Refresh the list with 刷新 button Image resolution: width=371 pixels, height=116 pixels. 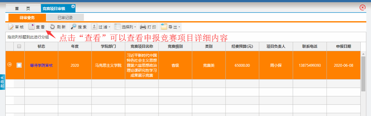(58, 27)
